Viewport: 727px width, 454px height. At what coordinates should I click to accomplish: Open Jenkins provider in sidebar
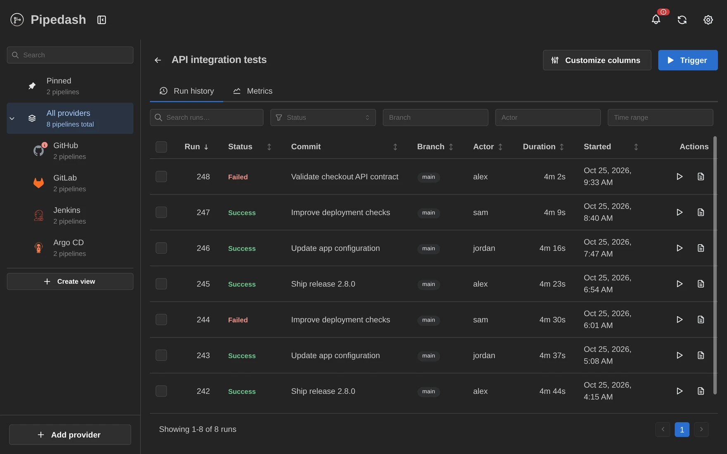(70, 215)
